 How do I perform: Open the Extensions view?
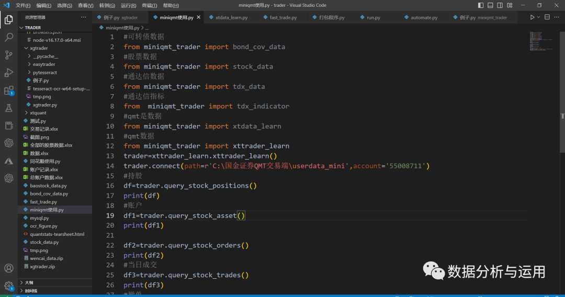pyautogui.click(x=9, y=90)
